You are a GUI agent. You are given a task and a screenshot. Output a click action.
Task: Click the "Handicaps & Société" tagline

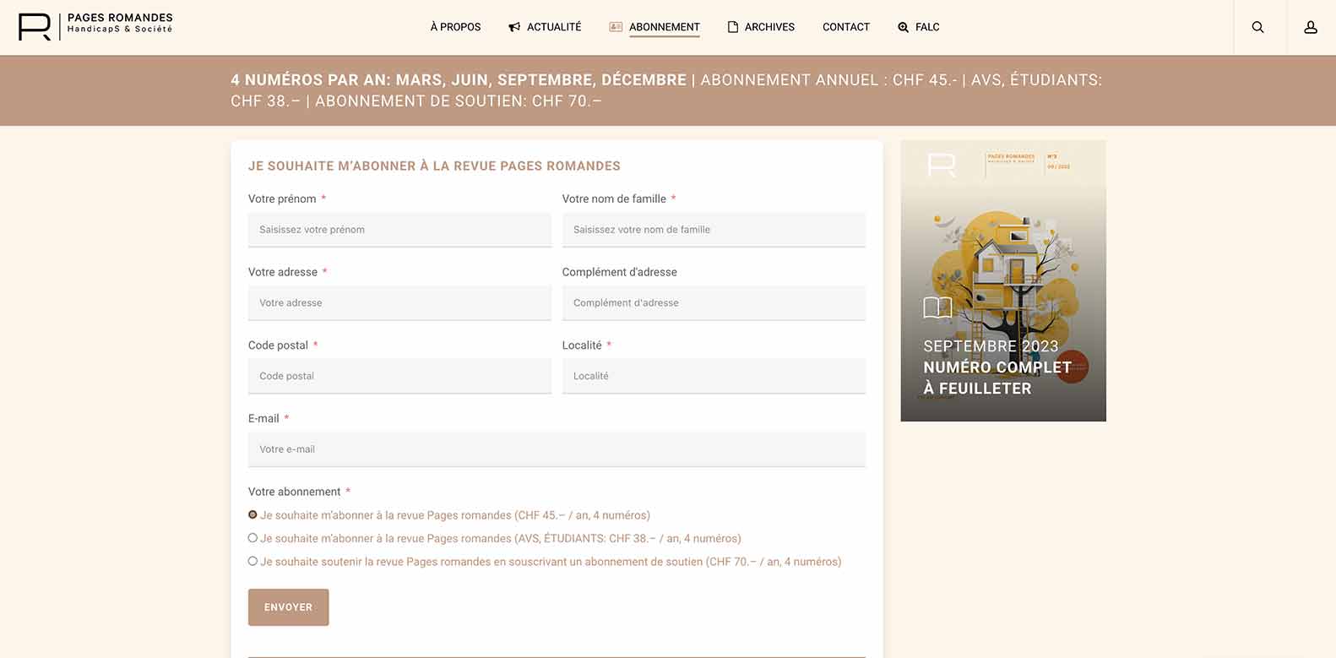120,29
